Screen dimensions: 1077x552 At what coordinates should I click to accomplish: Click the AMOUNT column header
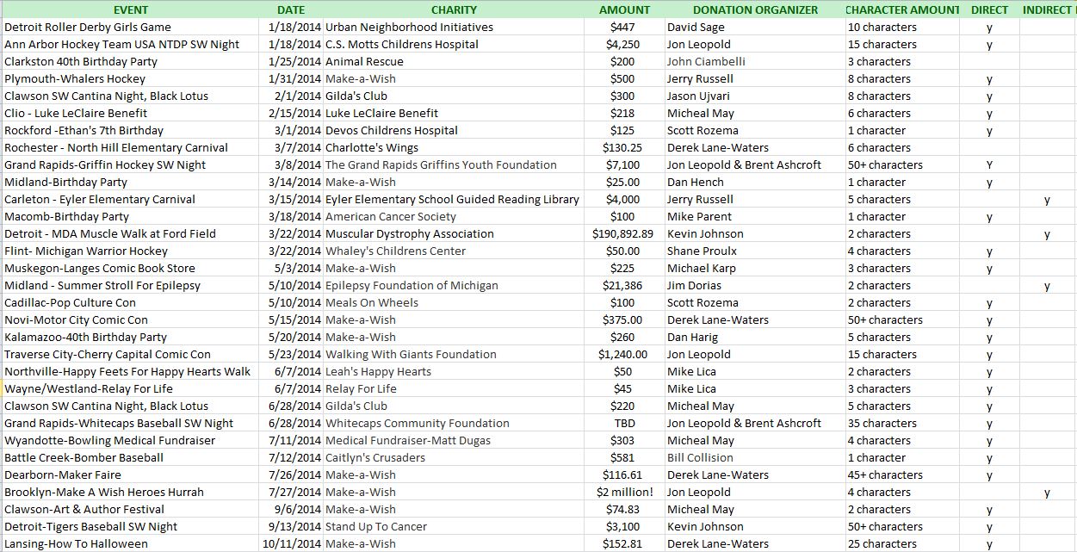[x=624, y=9]
